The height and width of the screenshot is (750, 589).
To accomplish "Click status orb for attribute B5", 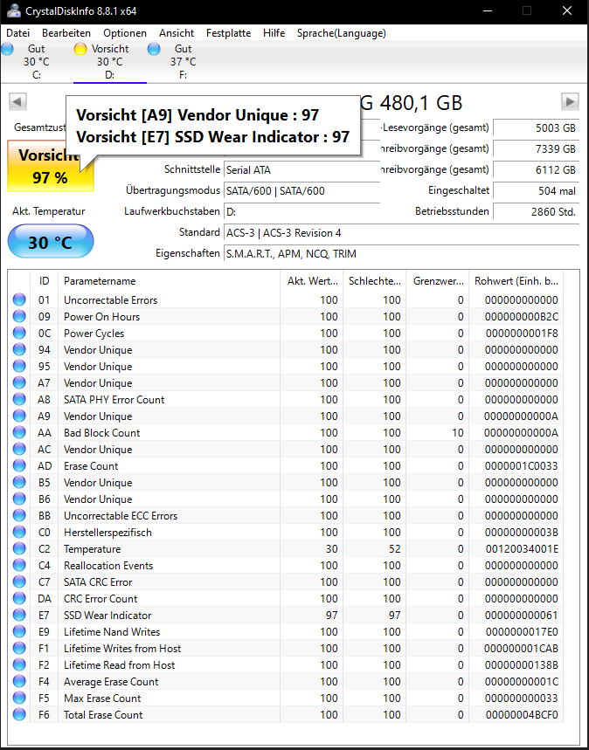I will coord(19,482).
